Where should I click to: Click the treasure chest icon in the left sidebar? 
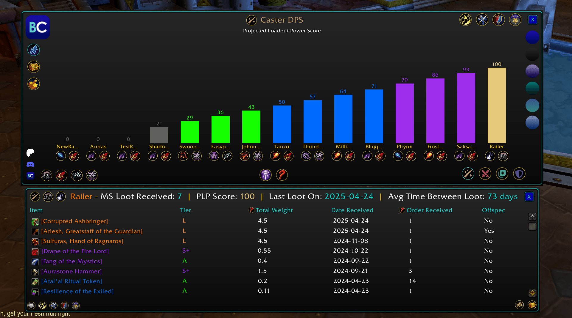[33, 67]
